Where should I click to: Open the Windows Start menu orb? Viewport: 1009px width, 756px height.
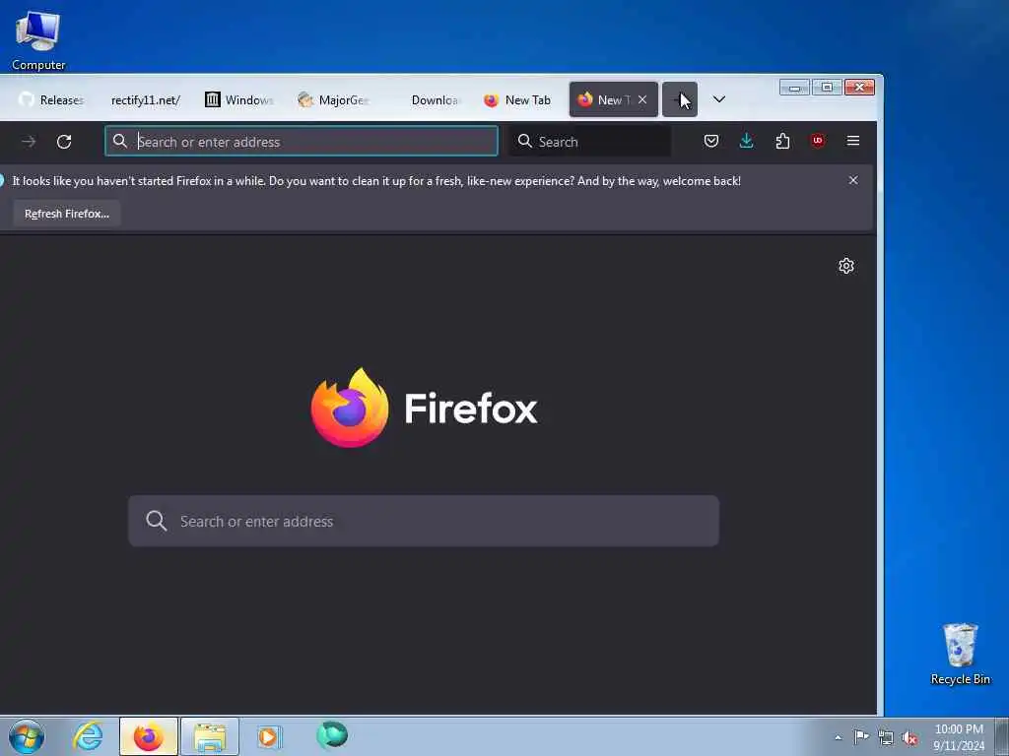click(x=27, y=736)
